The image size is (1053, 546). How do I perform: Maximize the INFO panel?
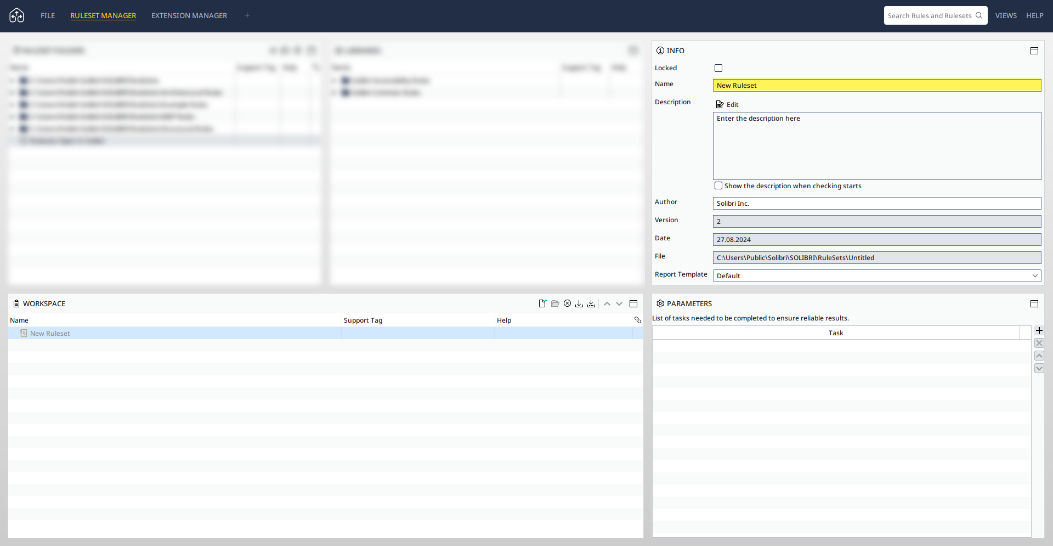(1034, 50)
